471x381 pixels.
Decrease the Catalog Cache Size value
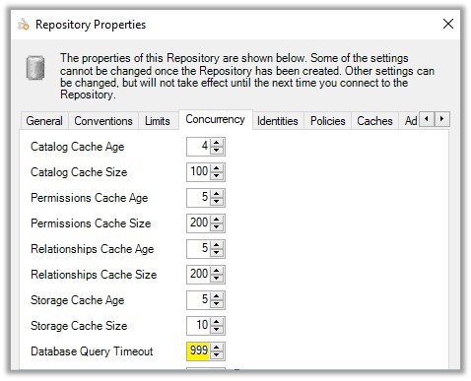[x=216, y=176]
